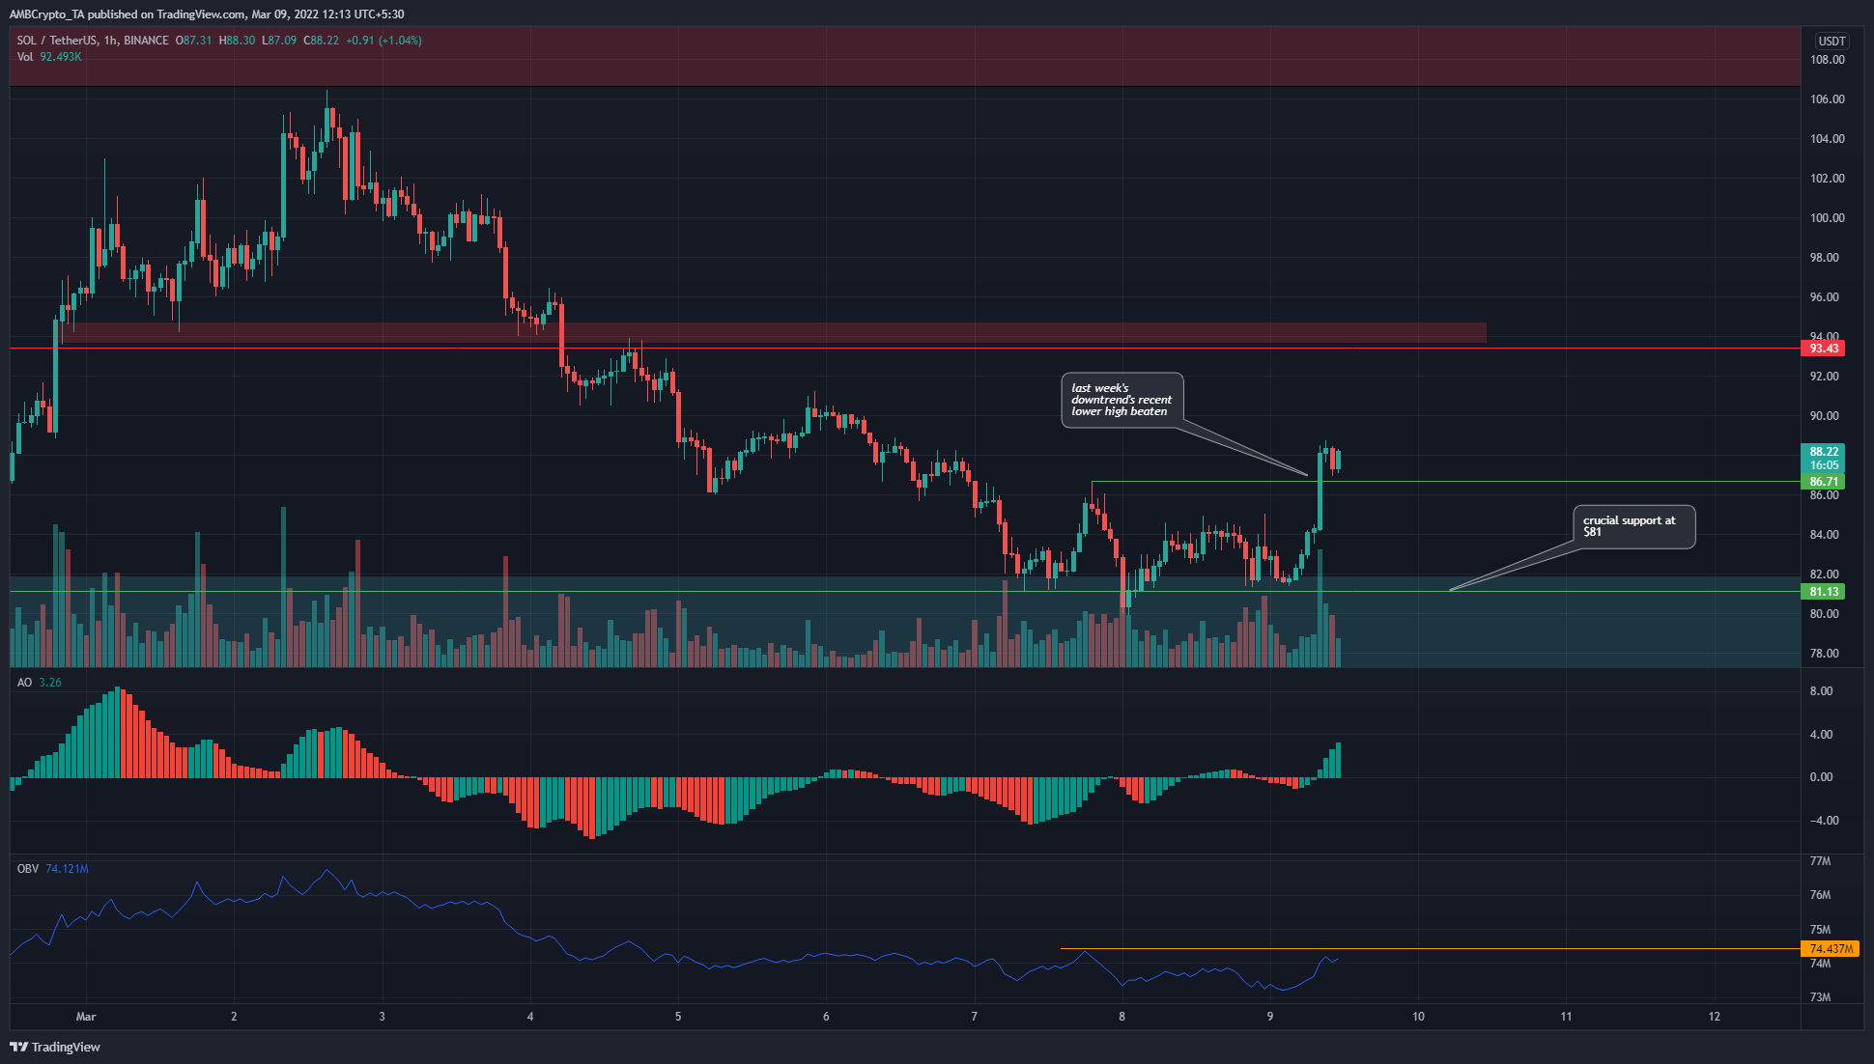Viewport: 1874px width, 1064px height.
Task: Click the 9 date label on time axis
Action: [x=1270, y=1016]
